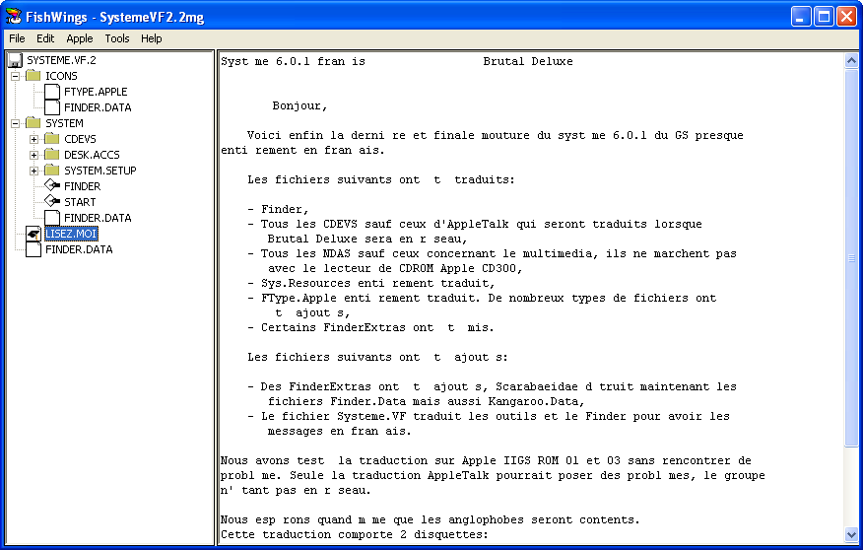This screenshot has height=550, width=863.
Task: Close the FishWings window
Action: 846,17
